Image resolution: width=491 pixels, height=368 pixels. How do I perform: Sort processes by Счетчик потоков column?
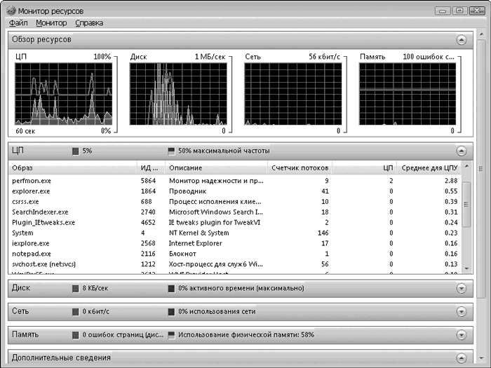[299, 168]
